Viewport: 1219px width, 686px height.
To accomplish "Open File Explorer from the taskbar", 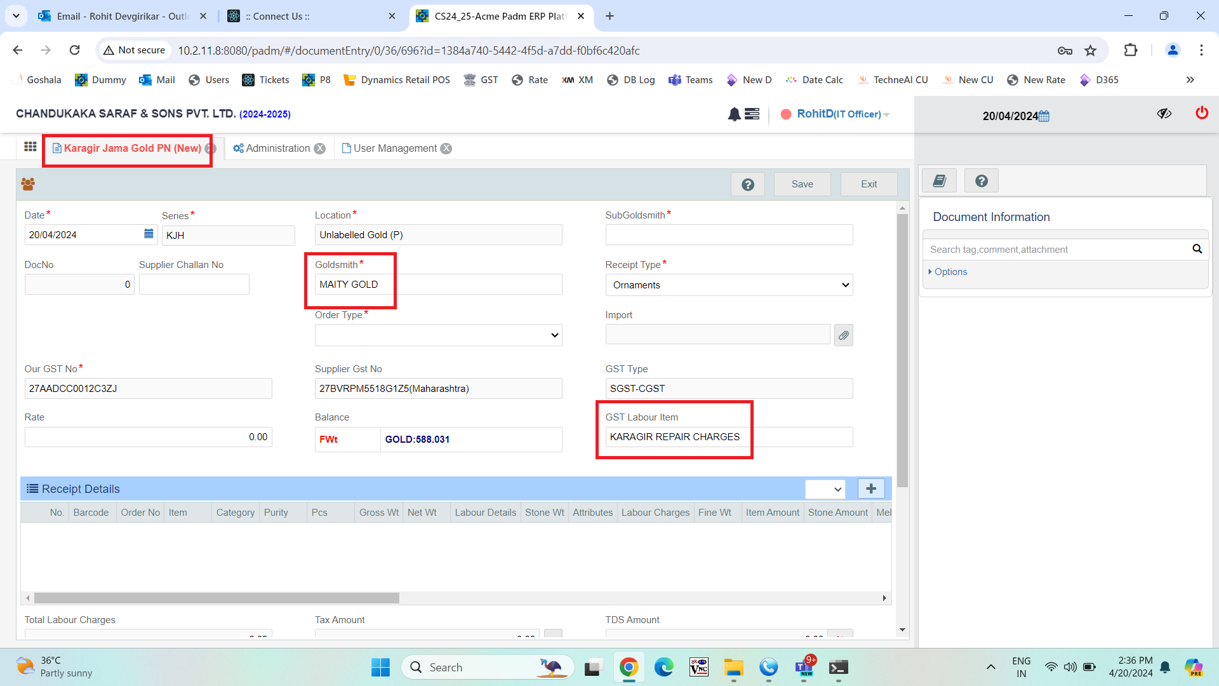I will (733, 667).
